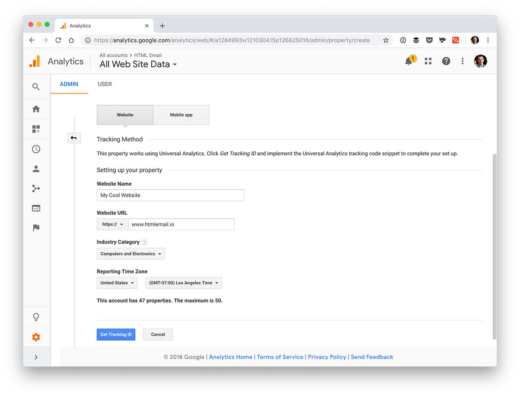
Task: Click Industry Category help question mark
Action: [144, 242]
